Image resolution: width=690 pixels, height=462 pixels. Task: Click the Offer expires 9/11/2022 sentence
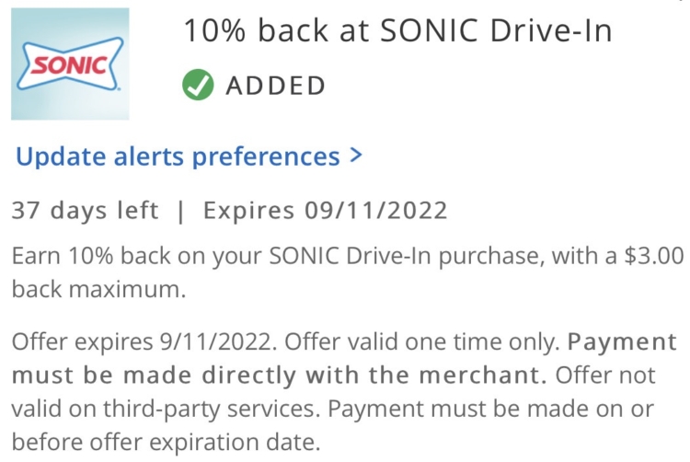tap(144, 341)
